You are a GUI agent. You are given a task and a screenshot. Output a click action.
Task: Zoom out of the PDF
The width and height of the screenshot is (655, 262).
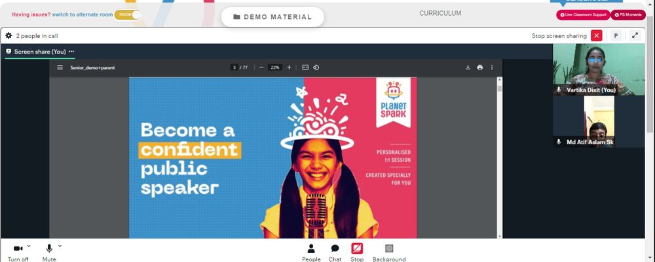click(x=261, y=67)
